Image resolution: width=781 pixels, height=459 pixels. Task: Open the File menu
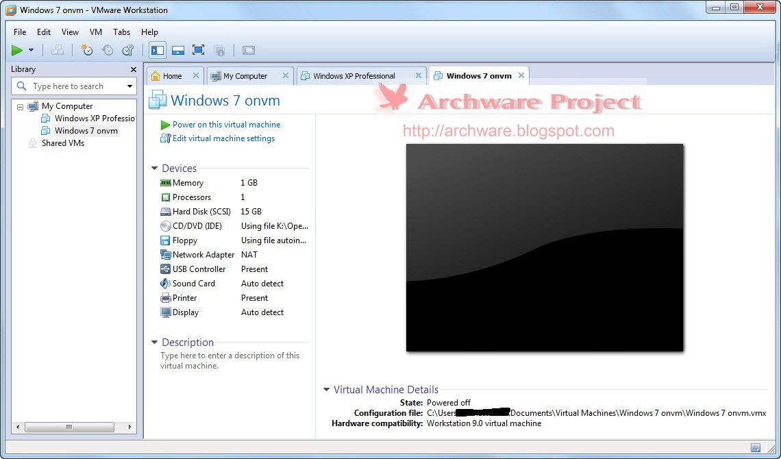[20, 32]
